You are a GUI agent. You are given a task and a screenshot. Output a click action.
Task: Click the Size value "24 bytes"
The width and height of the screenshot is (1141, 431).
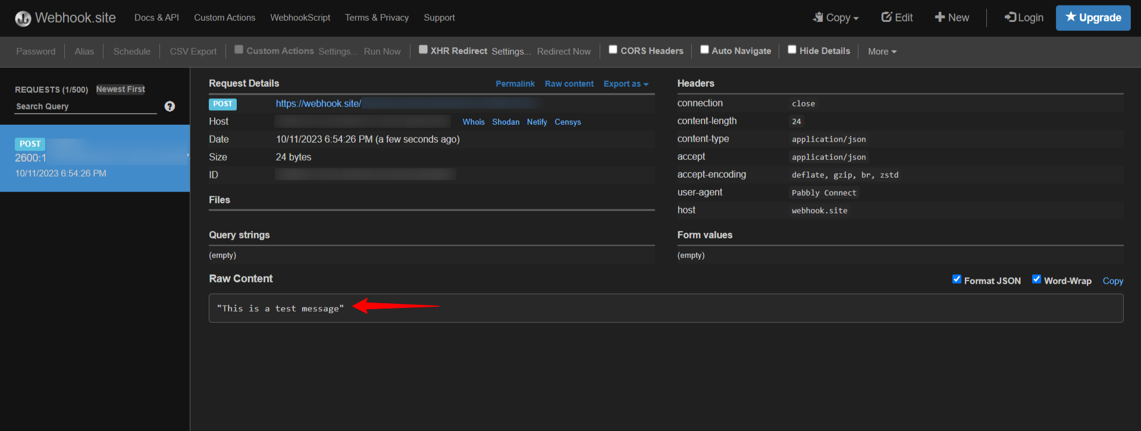point(293,157)
